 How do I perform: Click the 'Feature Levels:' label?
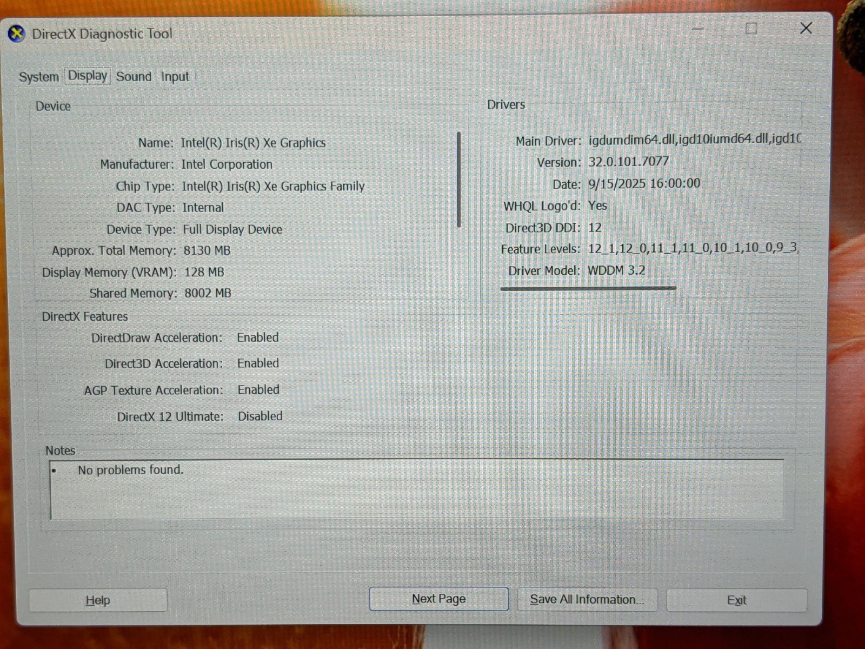click(x=540, y=249)
